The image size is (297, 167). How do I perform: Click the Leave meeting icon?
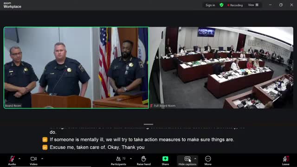286,159
